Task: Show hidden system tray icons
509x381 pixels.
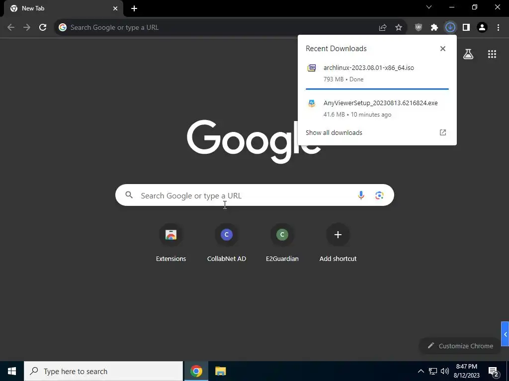Action: click(x=421, y=371)
